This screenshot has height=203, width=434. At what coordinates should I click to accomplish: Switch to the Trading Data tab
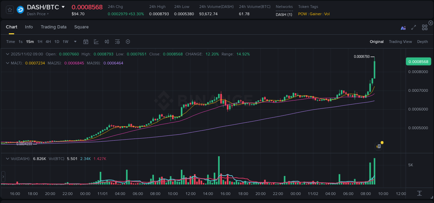click(x=53, y=27)
